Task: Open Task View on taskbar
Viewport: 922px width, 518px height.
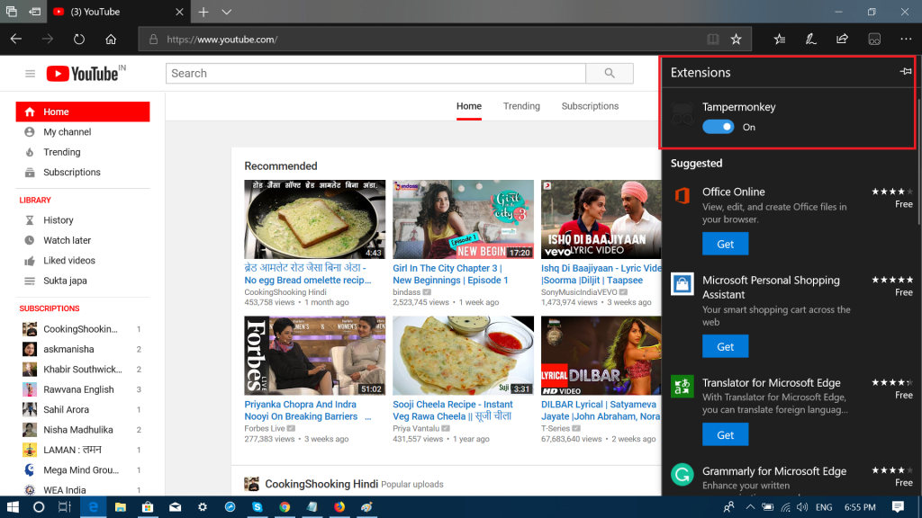Action: click(65, 507)
